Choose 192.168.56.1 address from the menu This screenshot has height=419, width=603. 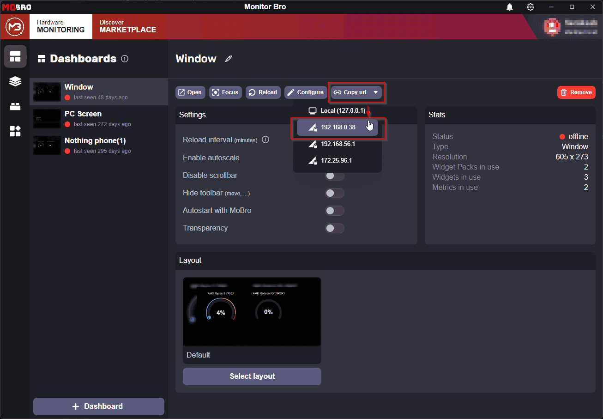coord(338,144)
